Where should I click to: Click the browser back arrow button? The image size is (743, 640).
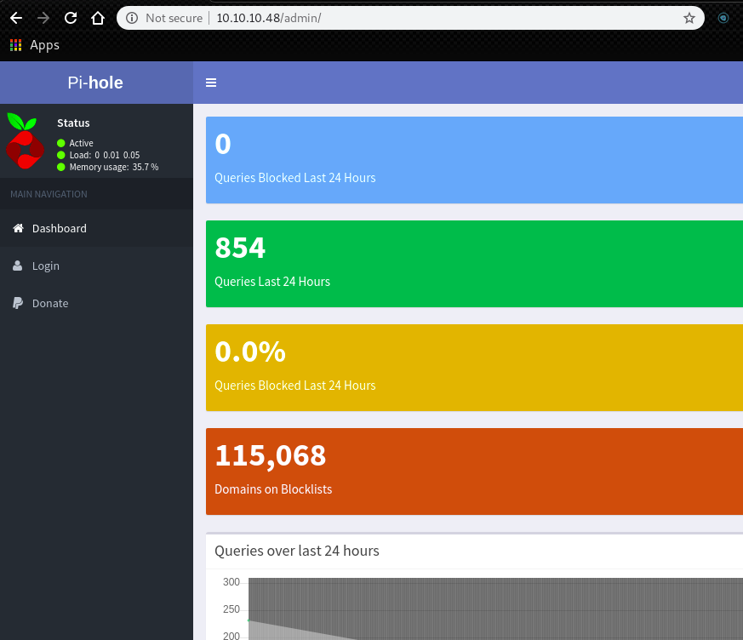coord(16,18)
